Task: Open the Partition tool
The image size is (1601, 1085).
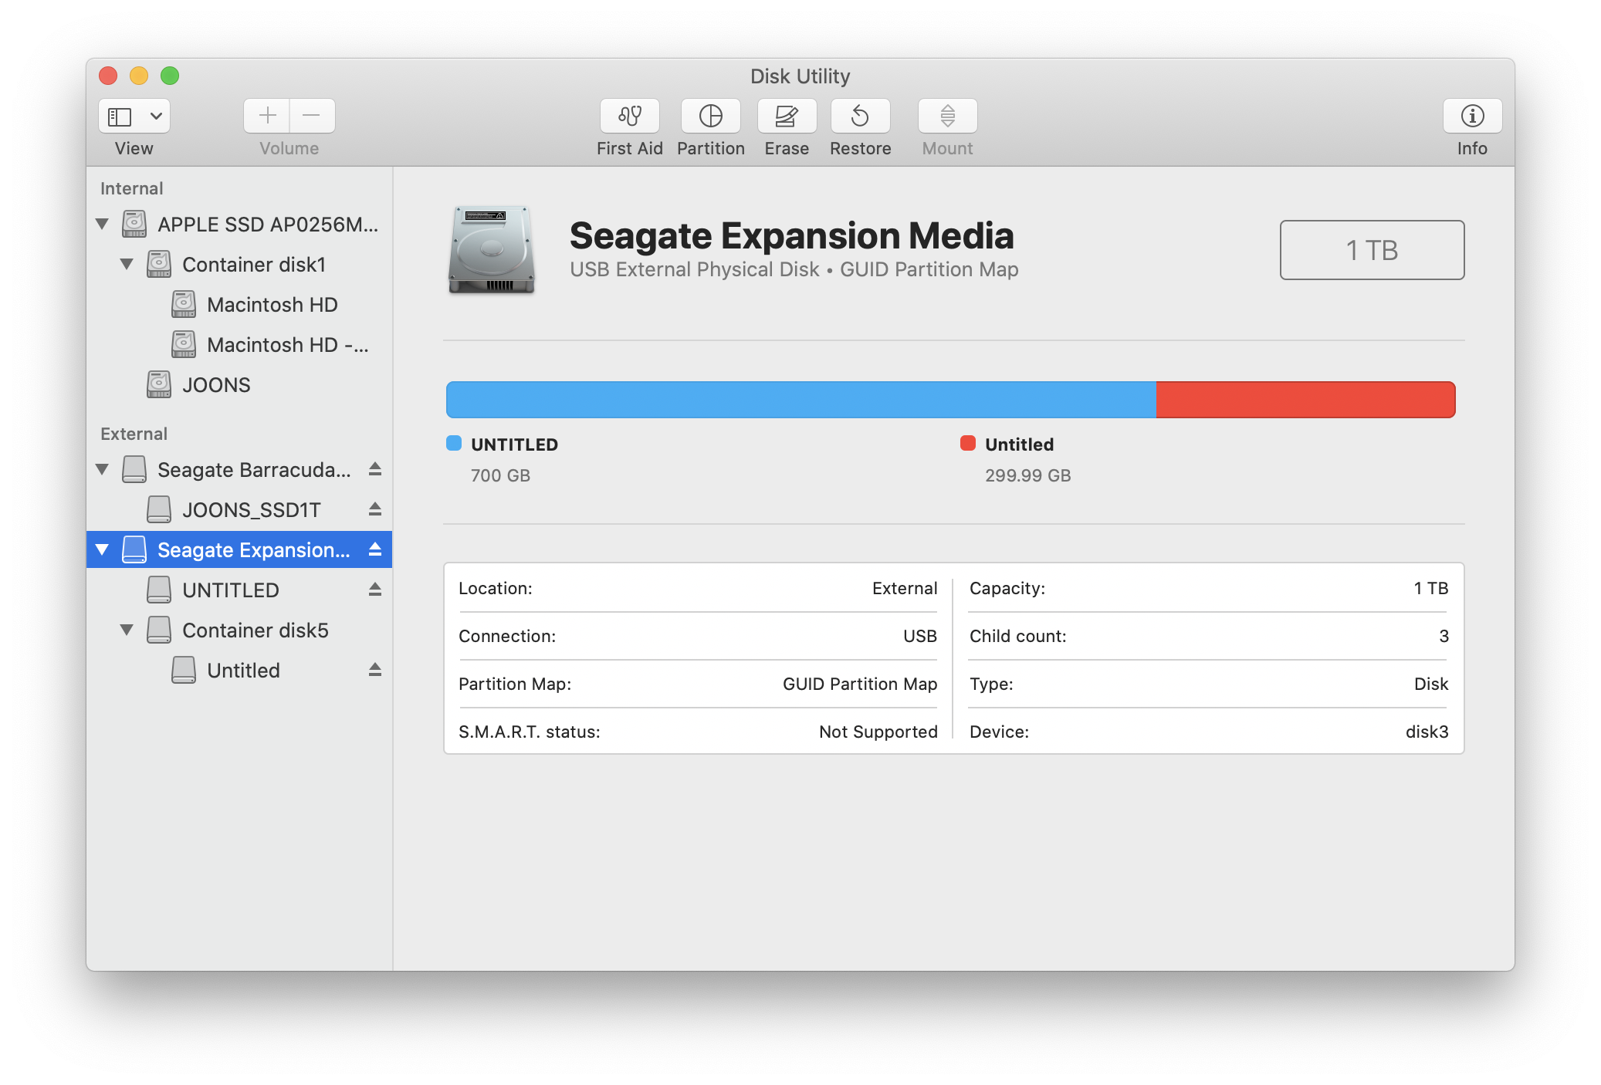Action: (710, 116)
